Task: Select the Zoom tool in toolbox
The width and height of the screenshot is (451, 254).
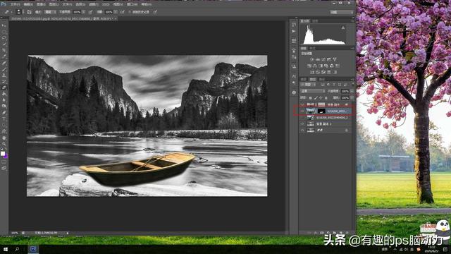Action: point(4,144)
